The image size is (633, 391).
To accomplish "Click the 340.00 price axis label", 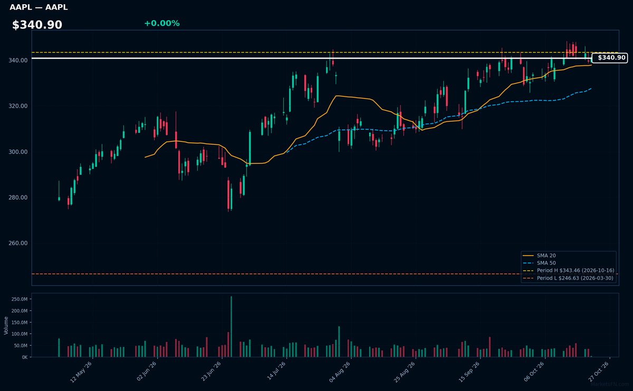I will (x=18, y=61).
